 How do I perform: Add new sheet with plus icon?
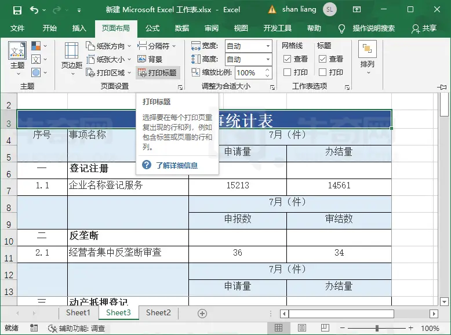point(202,314)
